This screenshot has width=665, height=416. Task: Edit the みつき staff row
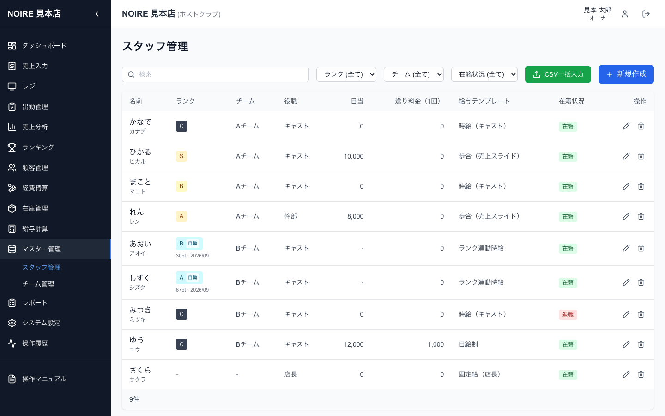pyautogui.click(x=626, y=314)
